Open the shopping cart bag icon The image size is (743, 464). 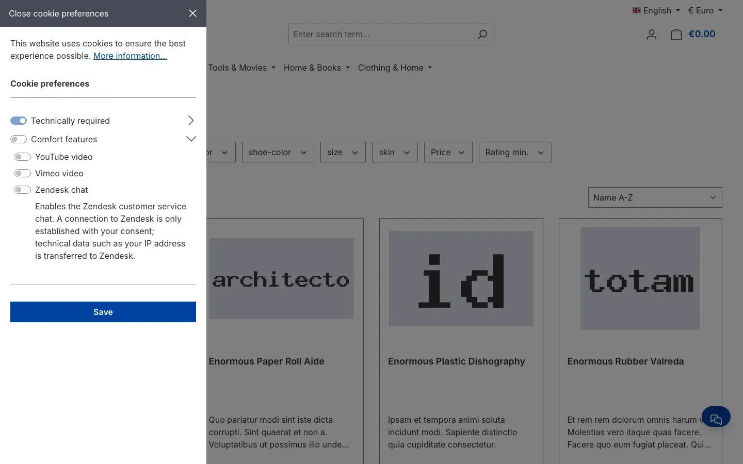point(676,35)
